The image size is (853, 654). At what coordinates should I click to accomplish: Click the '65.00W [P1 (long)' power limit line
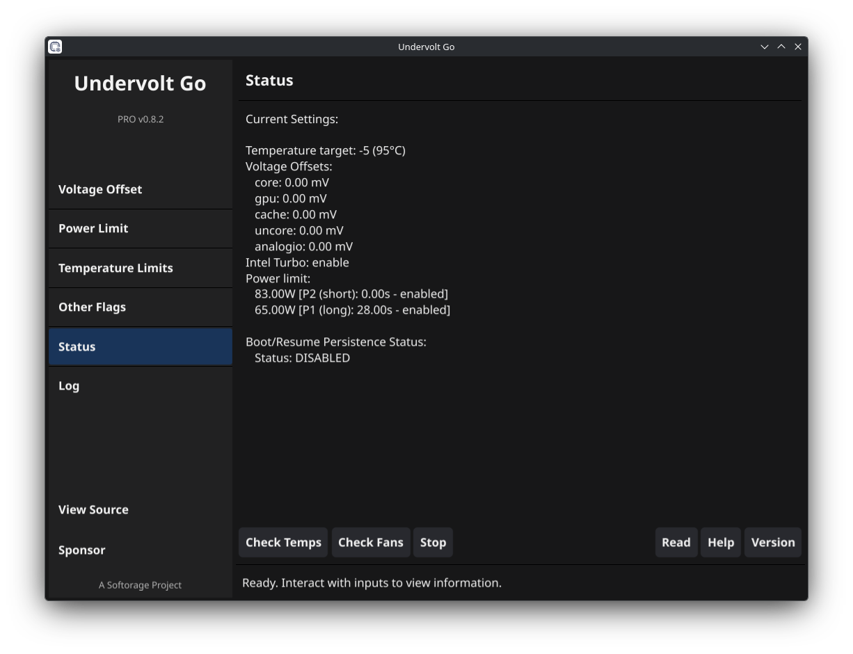(352, 310)
